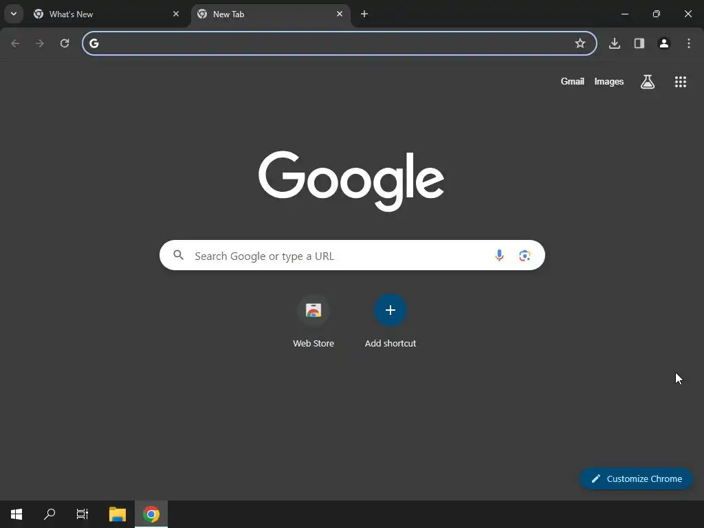
Task: Start voice search with microphone icon
Action: point(499,255)
